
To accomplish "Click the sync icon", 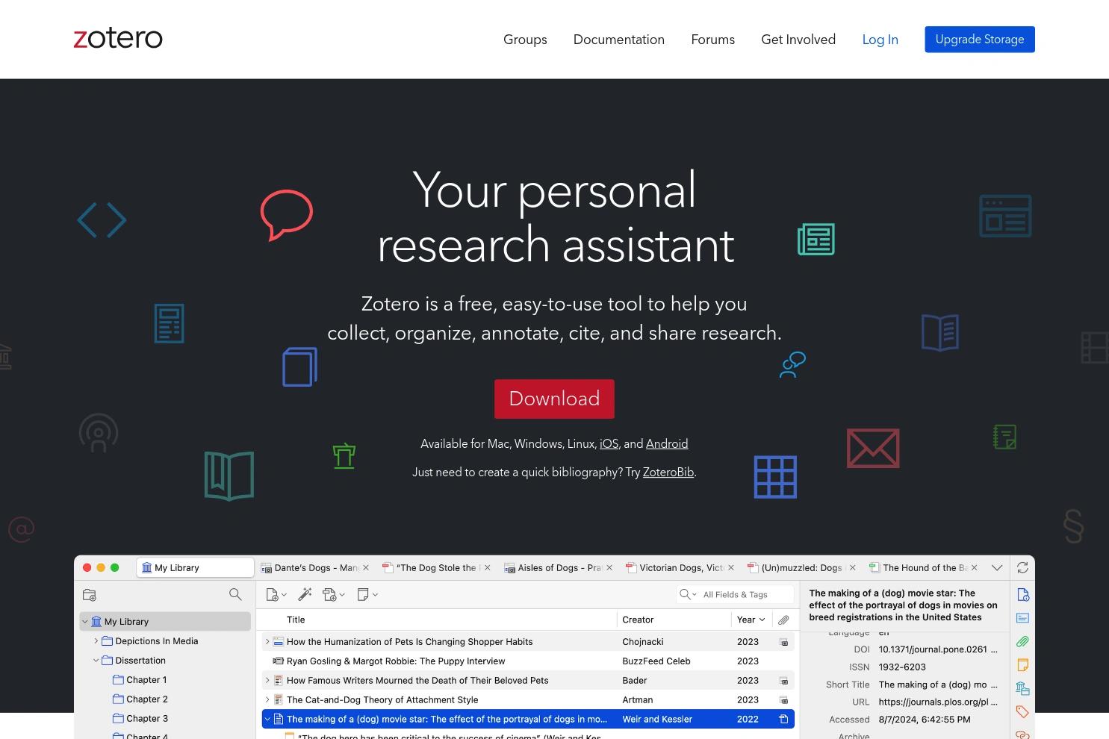I will tap(1022, 567).
